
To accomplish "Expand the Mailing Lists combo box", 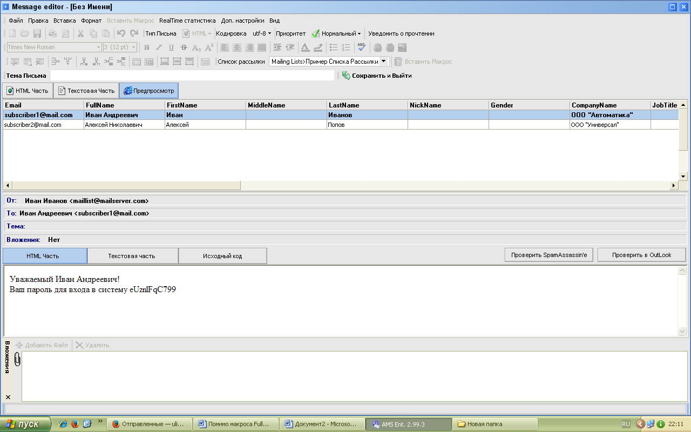I will pos(384,62).
